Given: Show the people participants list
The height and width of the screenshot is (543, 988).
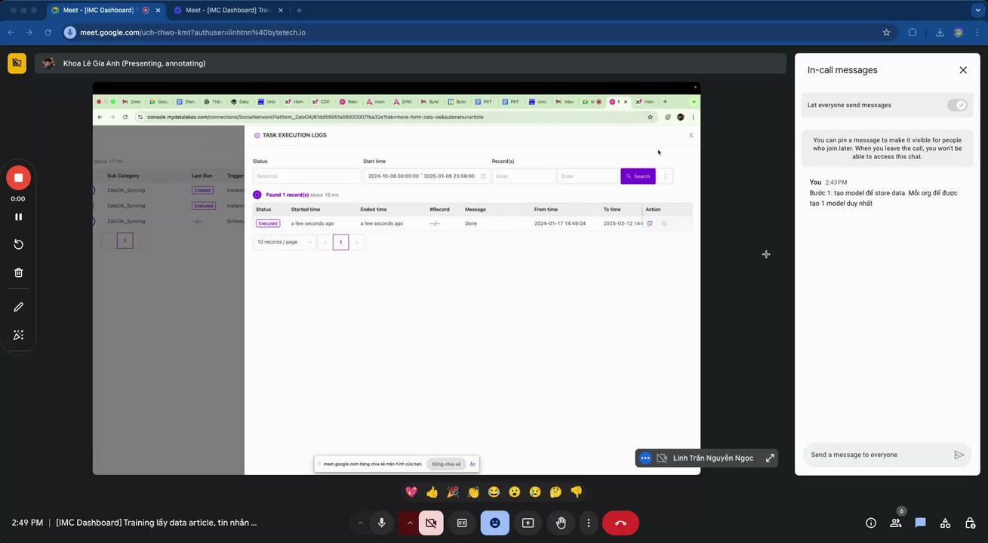Looking at the screenshot, I should coord(896,523).
